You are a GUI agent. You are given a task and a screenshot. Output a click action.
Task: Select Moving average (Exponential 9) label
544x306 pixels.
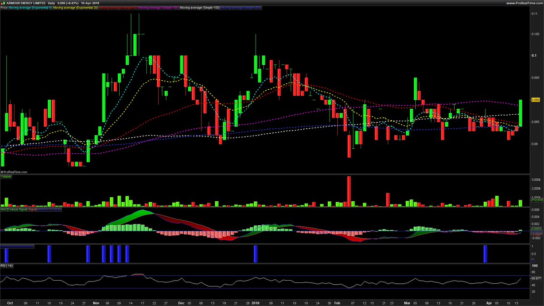coord(30,8)
